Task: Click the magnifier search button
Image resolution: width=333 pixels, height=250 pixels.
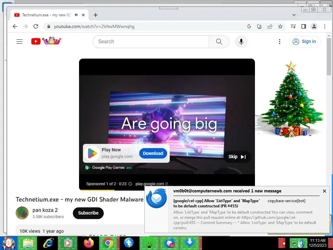Action: point(219,41)
